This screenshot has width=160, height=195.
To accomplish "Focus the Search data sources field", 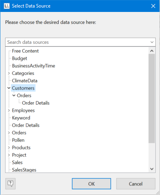I will pyautogui.click(x=77, y=42).
